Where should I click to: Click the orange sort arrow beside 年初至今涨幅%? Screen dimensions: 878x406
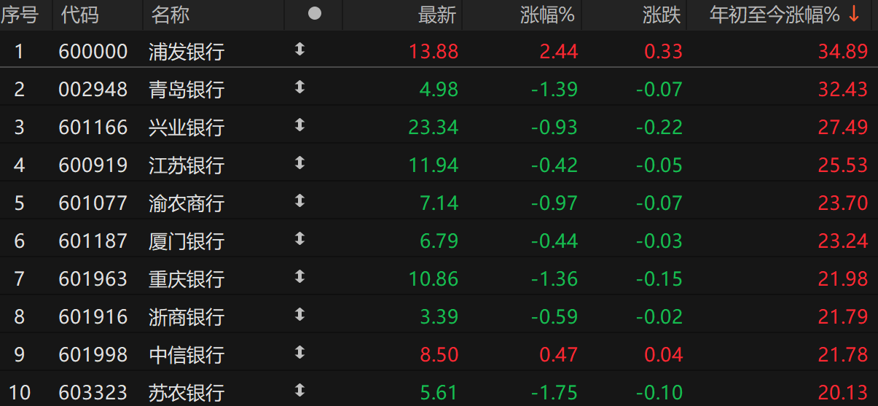click(855, 15)
